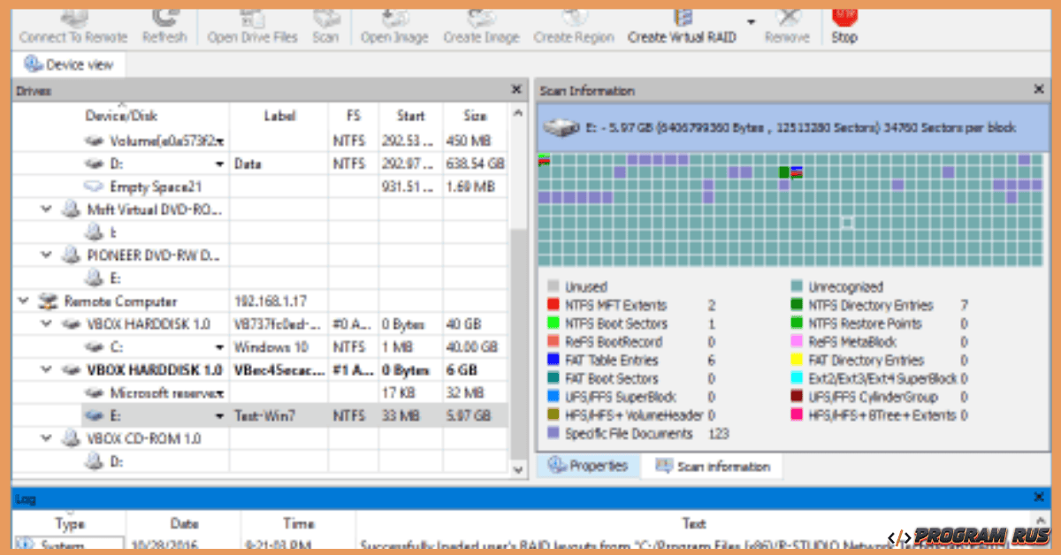Click the Connect To Remote toolbar icon
Viewport: 1061px width, 555px height.
coord(73,23)
